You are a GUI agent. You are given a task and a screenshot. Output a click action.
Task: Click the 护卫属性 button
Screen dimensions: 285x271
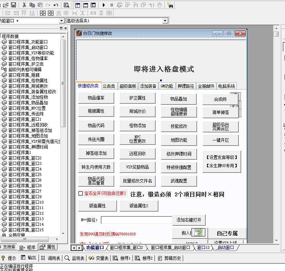click(138, 98)
